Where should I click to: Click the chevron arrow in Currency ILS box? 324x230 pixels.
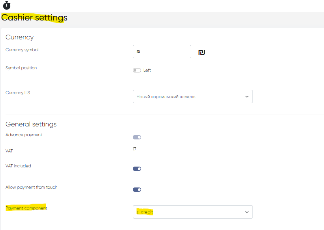click(x=247, y=96)
